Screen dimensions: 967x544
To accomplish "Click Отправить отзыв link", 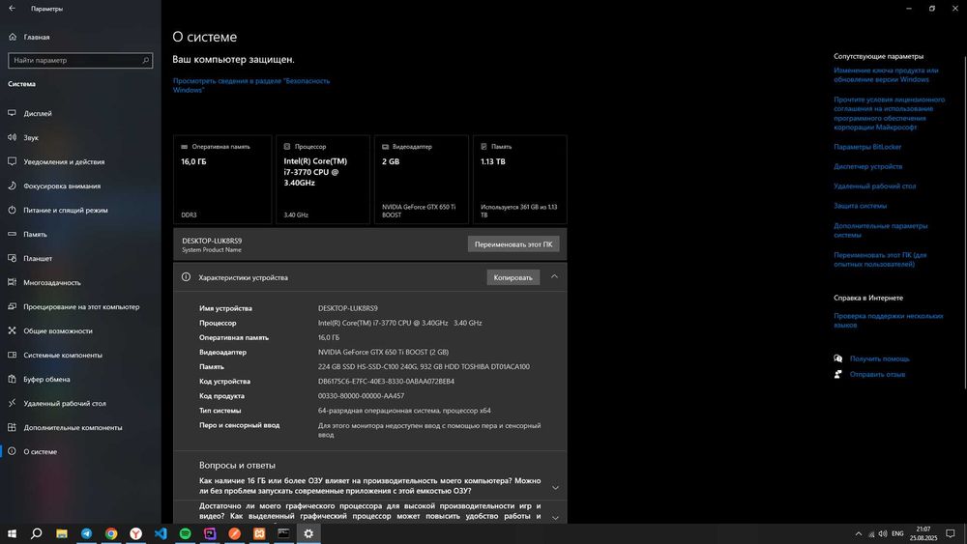I will tap(878, 375).
